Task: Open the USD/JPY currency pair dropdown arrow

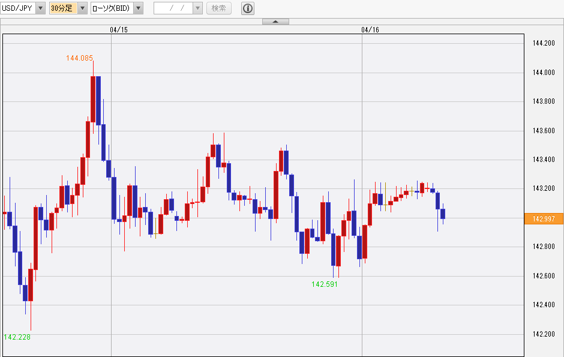Action: pos(41,8)
